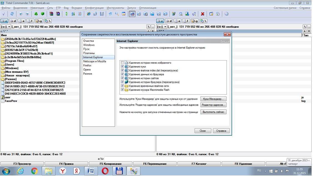Open the 'Конфигурация' menu
The image size is (313, 176).
click(94, 8)
